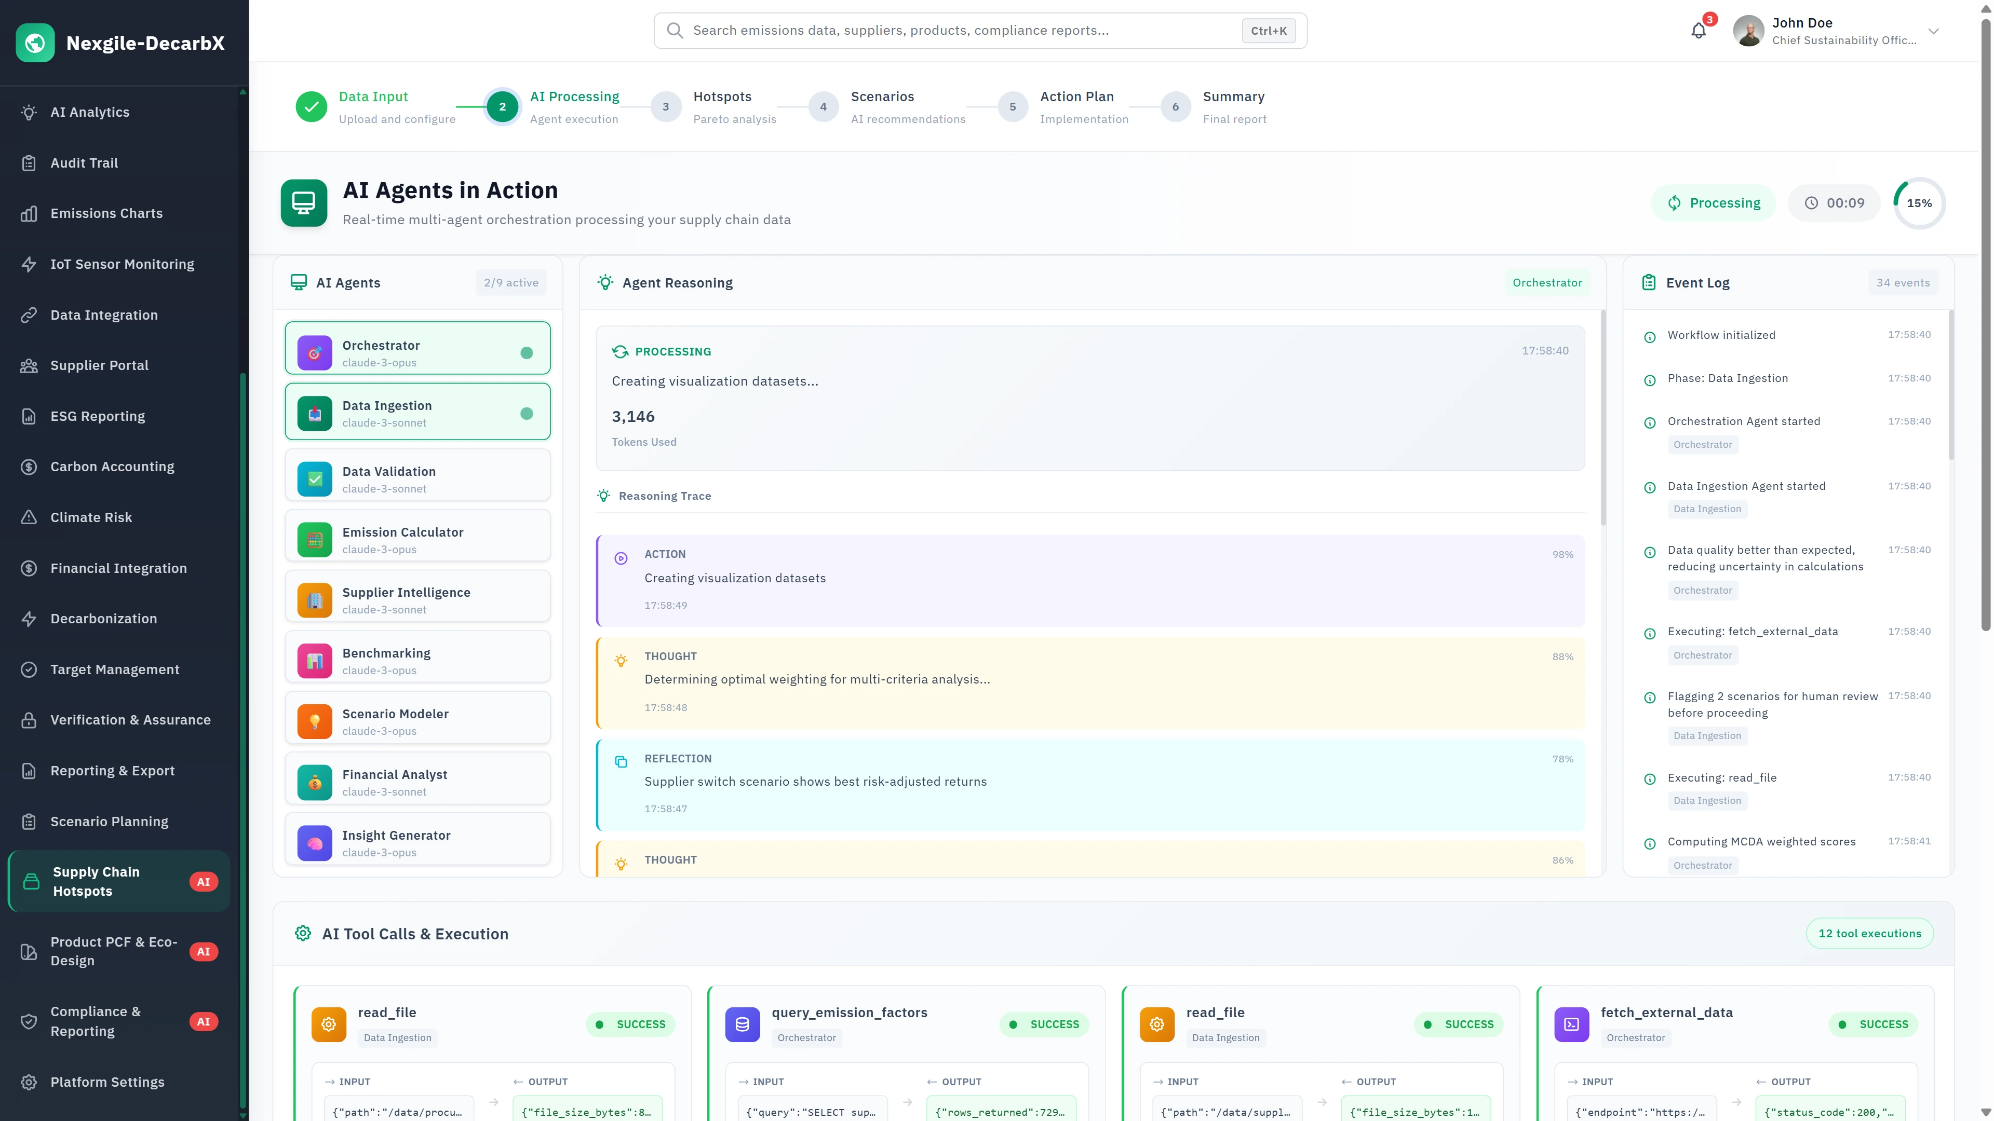Expand the Orchestrator badge in Agent Reasoning
The height and width of the screenshot is (1121, 1994).
[x=1547, y=282]
